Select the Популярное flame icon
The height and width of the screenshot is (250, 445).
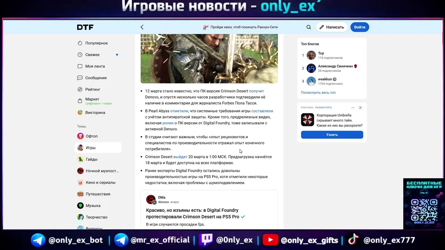click(80, 43)
